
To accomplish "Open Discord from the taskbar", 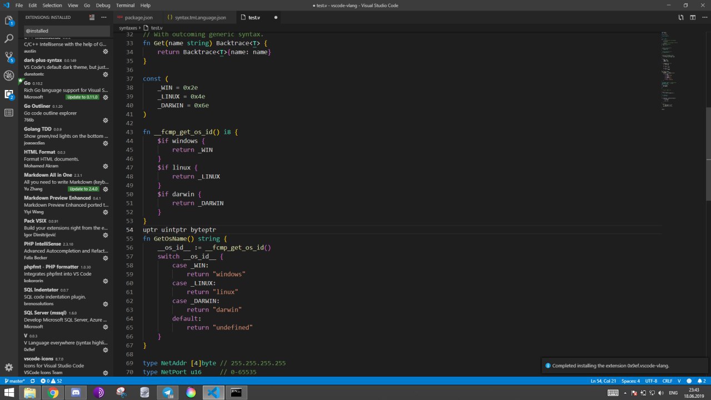I will (x=76, y=393).
